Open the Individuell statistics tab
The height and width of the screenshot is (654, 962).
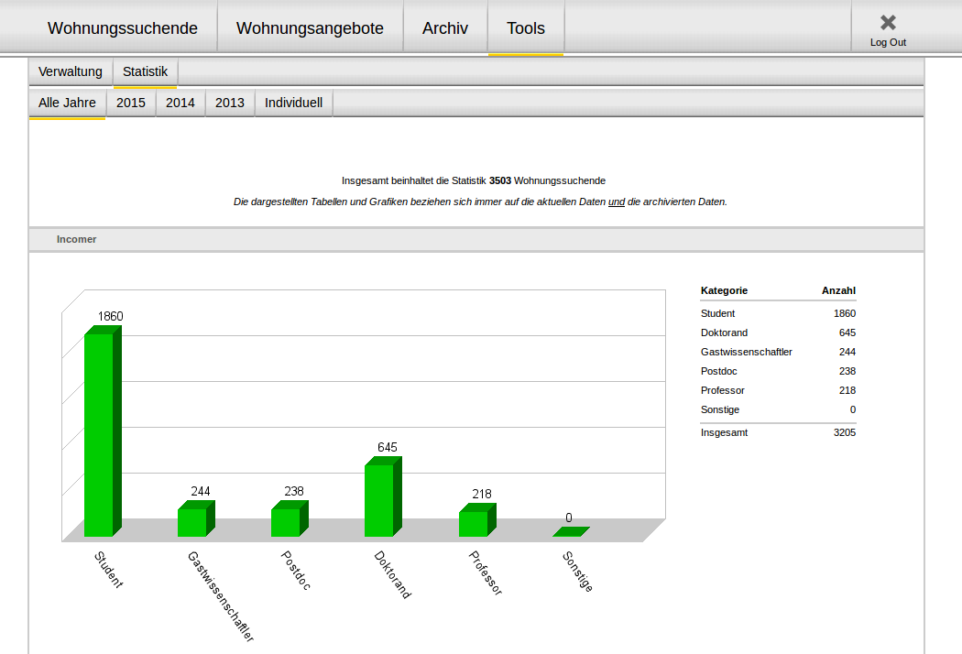pyautogui.click(x=294, y=103)
